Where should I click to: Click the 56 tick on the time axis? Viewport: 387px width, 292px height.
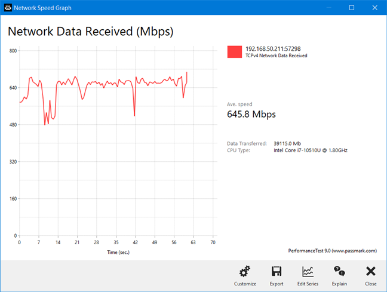[x=174, y=242]
